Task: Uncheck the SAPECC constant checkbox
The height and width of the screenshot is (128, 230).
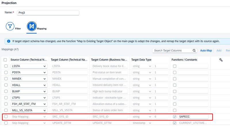Action: [x=175, y=117]
